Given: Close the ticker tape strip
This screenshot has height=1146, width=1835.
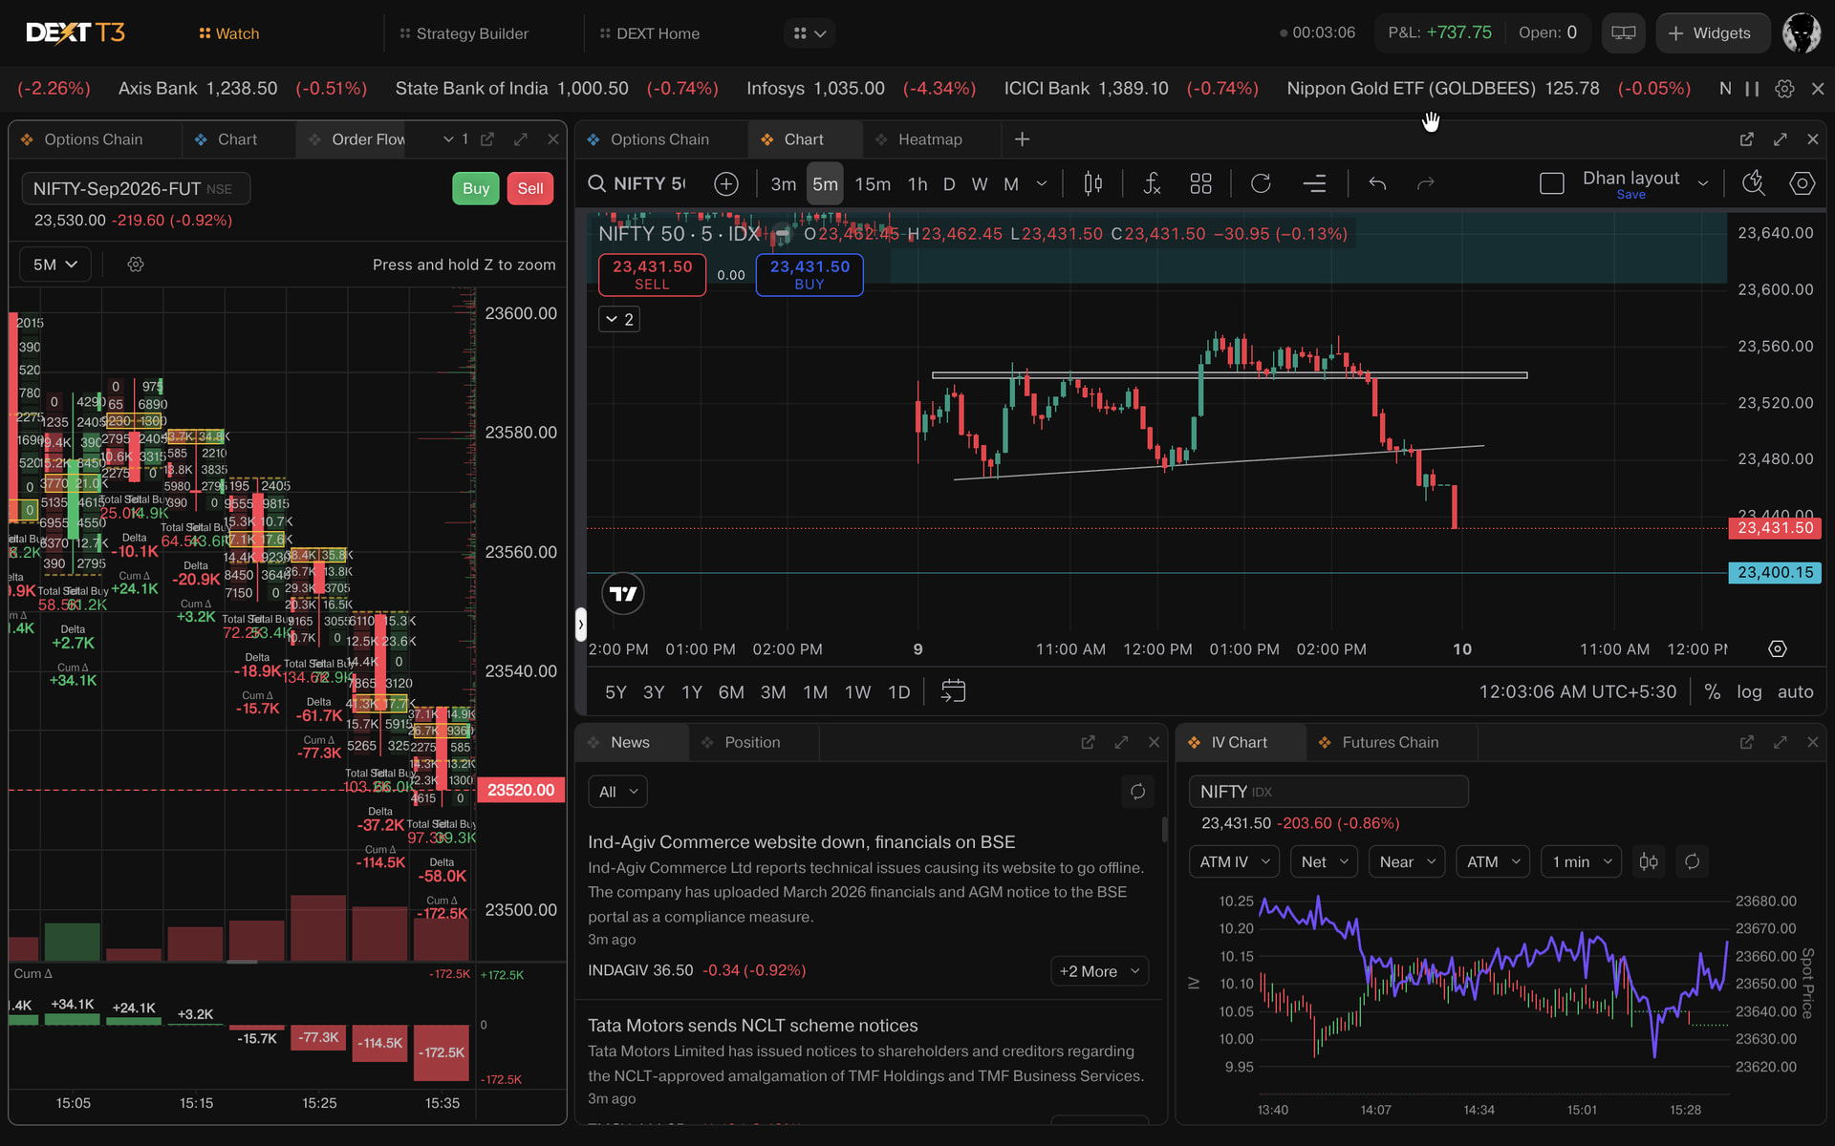Looking at the screenshot, I should click(1818, 89).
